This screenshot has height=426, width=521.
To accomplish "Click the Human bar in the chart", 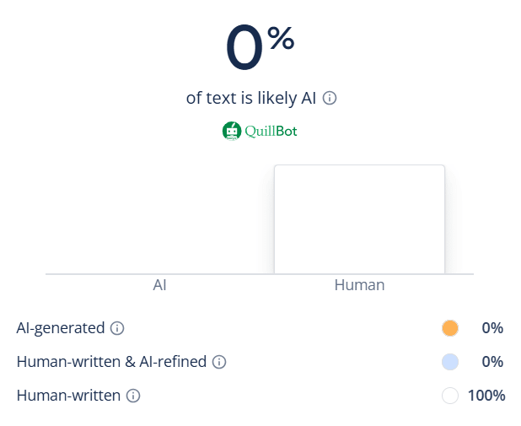I will coord(359,219).
